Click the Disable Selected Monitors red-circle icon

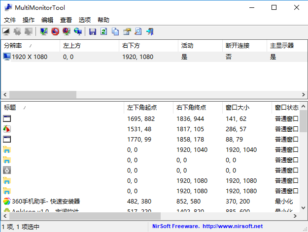[x=55, y=32]
